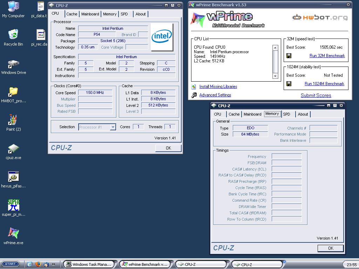Open My Computer desktop icon
Image resolution: width=359 pixels, height=269 pixels.
(13, 9)
